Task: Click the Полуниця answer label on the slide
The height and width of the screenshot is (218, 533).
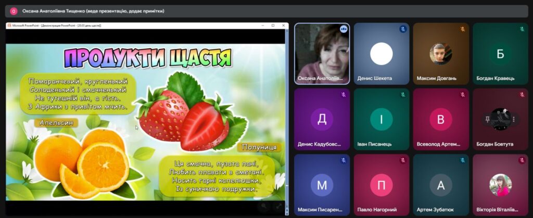Action: pos(259,147)
